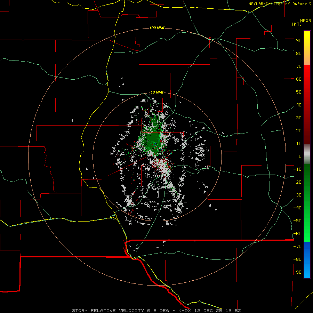This screenshot has width=313, height=313.
Task: Click the 70 value on the velocity scale
Action: pos(299,66)
